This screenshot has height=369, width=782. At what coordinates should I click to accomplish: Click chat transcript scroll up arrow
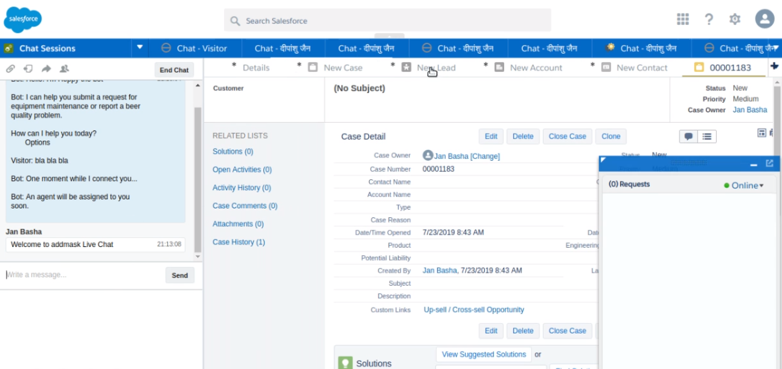(197, 86)
